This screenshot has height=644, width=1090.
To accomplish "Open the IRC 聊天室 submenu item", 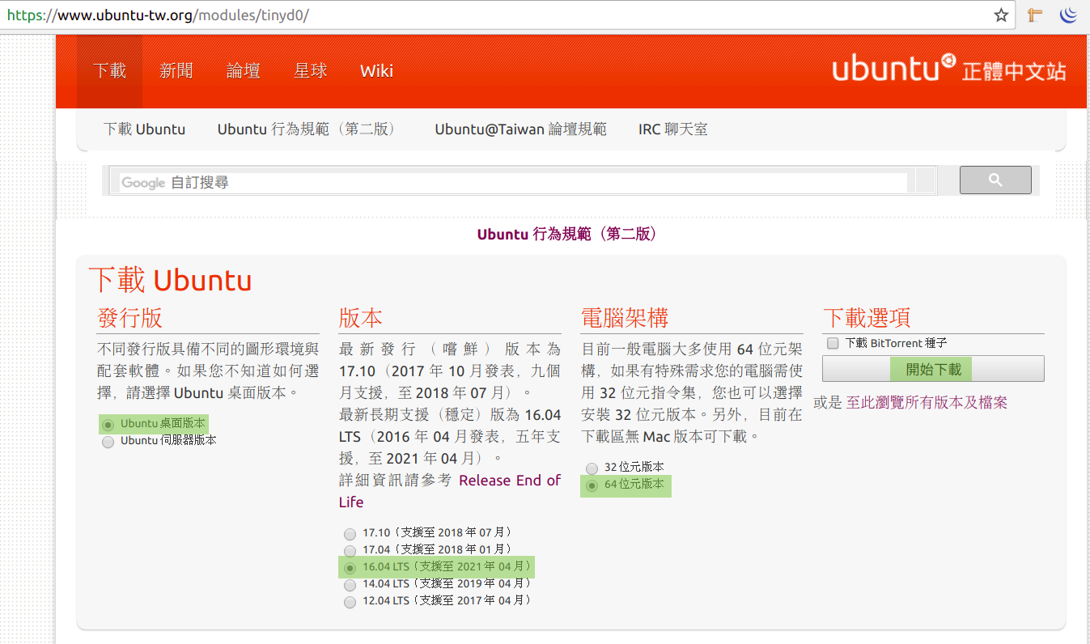I will (672, 129).
